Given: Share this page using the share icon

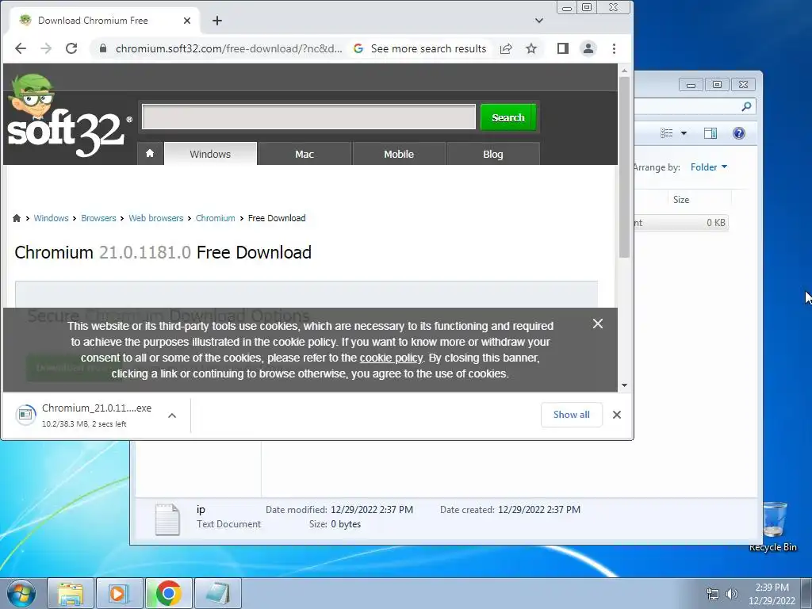Looking at the screenshot, I should tap(506, 48).
